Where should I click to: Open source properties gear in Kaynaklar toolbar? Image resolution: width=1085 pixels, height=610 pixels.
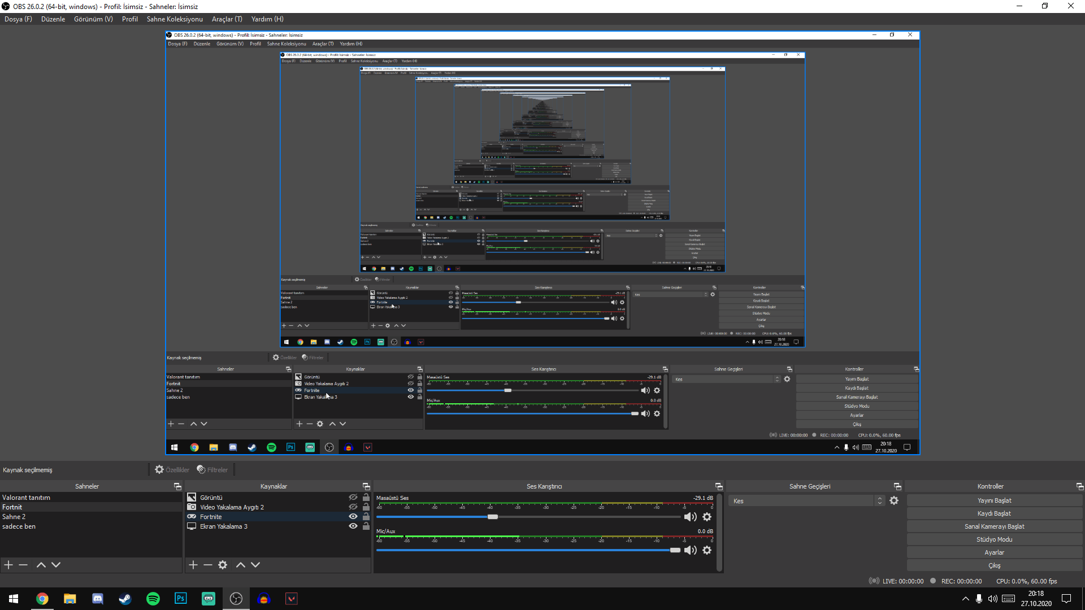coord(223,565)
